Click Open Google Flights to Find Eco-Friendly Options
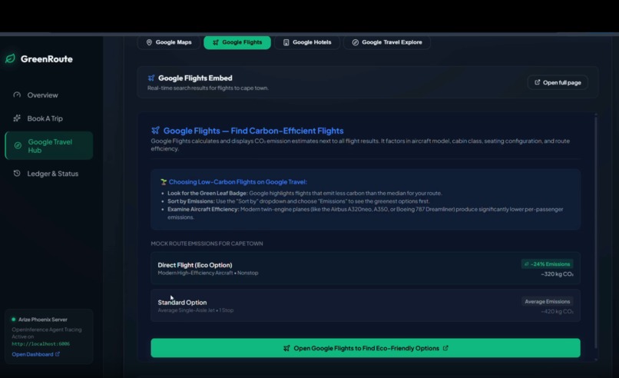Screen dimensions: 619x378 point(366,348)
